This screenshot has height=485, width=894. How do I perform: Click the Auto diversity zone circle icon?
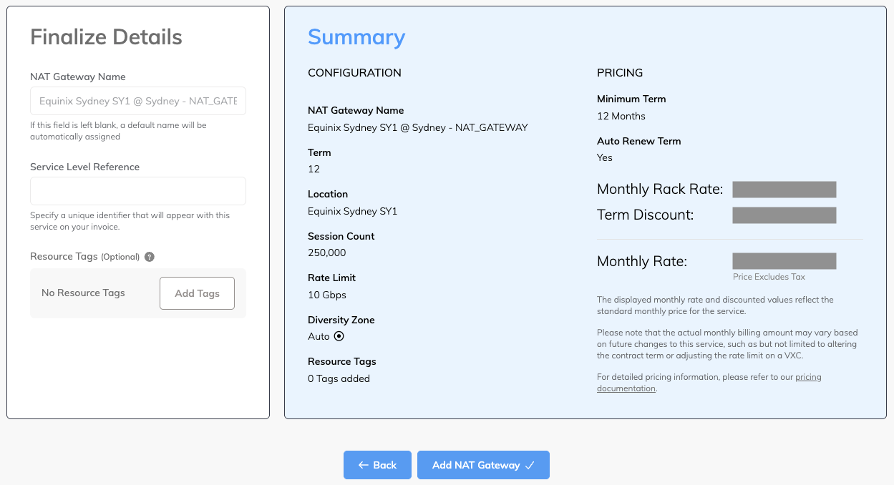(339, 336)
